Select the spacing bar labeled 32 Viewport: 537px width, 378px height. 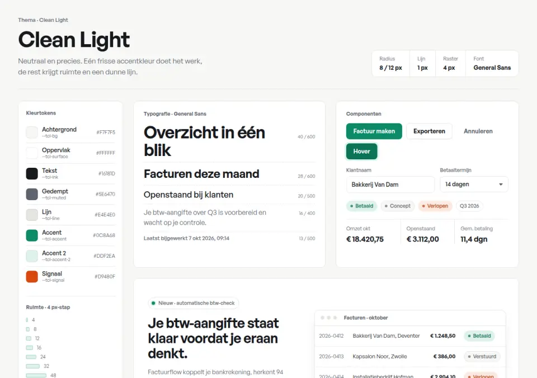pyautogui.click(x=33, y=366)
